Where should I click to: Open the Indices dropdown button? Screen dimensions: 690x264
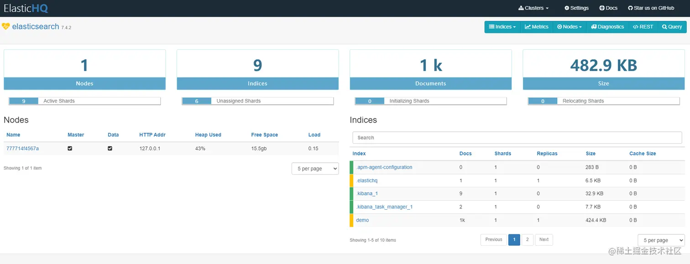(x=502, y=27)
